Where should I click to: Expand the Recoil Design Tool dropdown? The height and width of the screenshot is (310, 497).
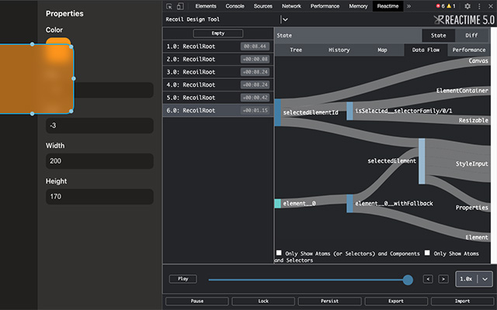[285, 19]
